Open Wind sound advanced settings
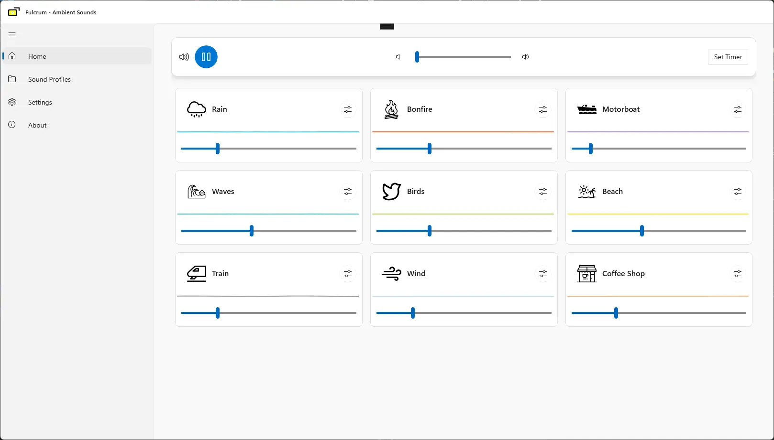774x440 pixels. (x=543, y=274)
